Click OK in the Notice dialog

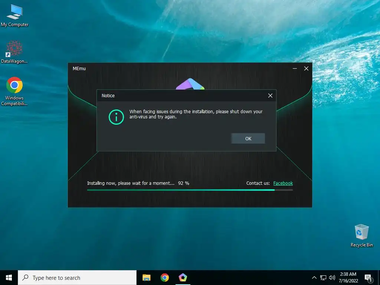[x=248, y=138]
